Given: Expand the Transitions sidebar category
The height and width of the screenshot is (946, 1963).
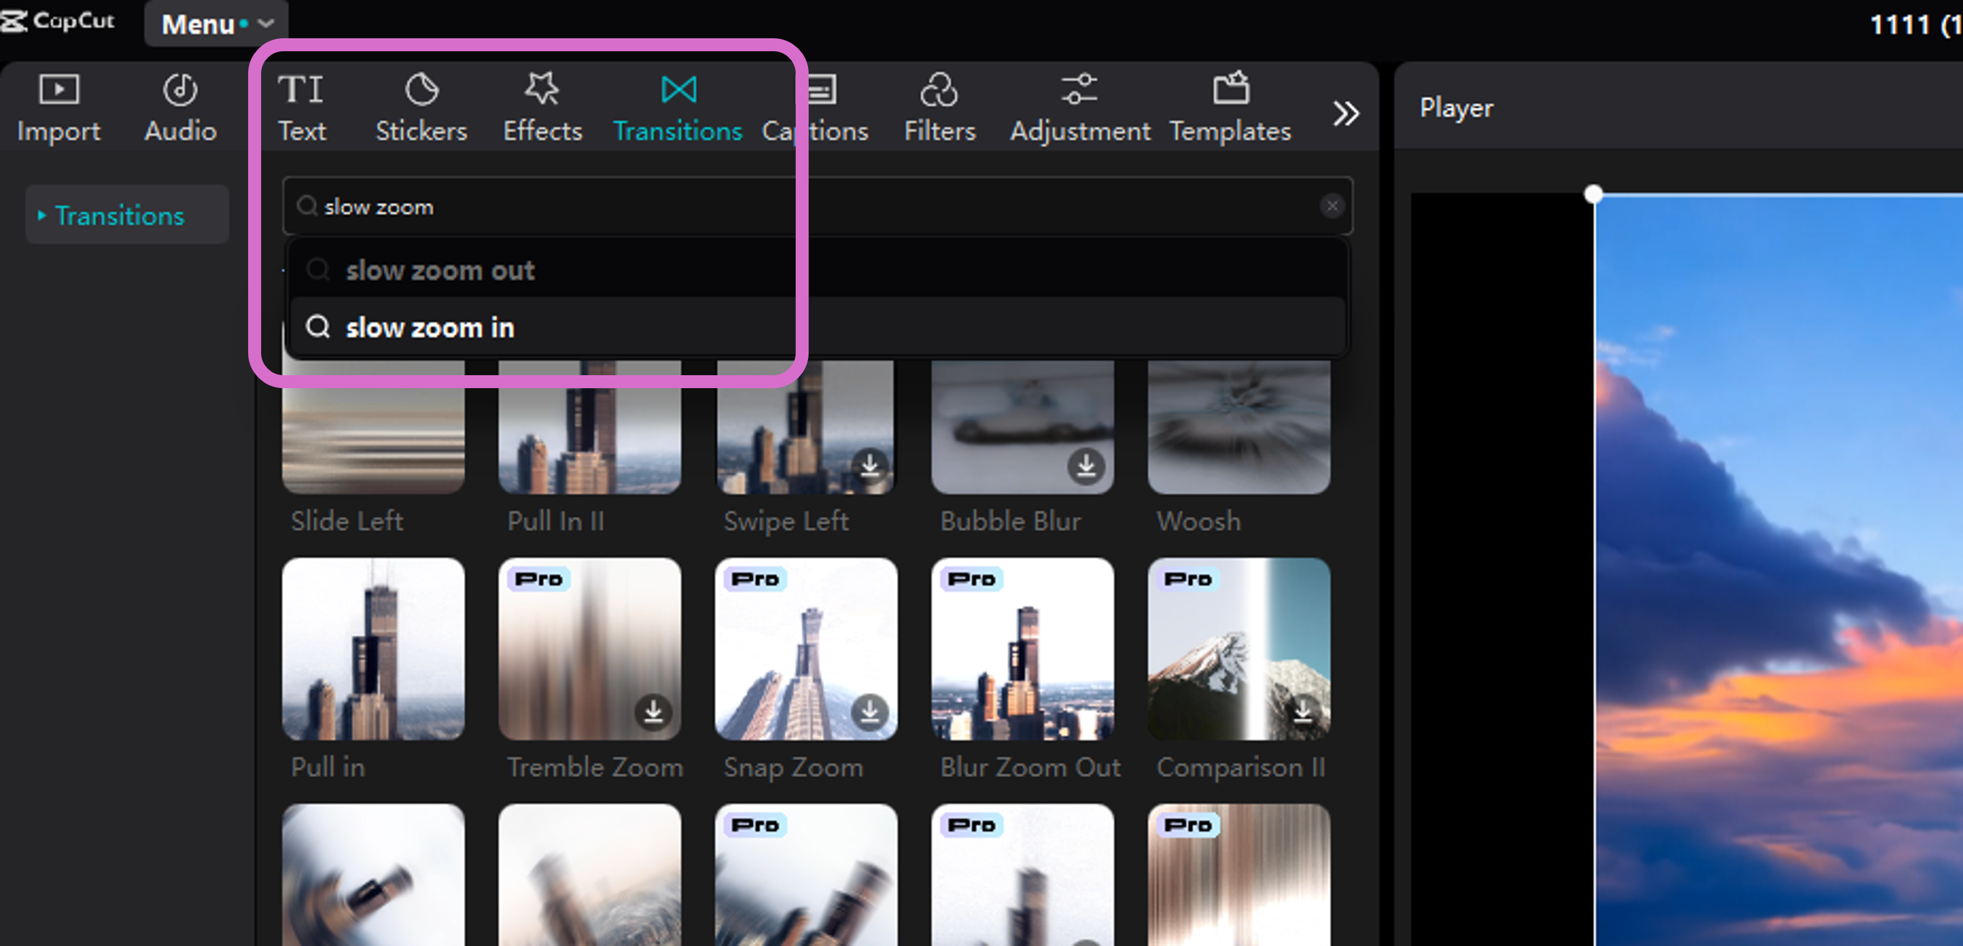Looking at the screenshot, I should 120,215.
